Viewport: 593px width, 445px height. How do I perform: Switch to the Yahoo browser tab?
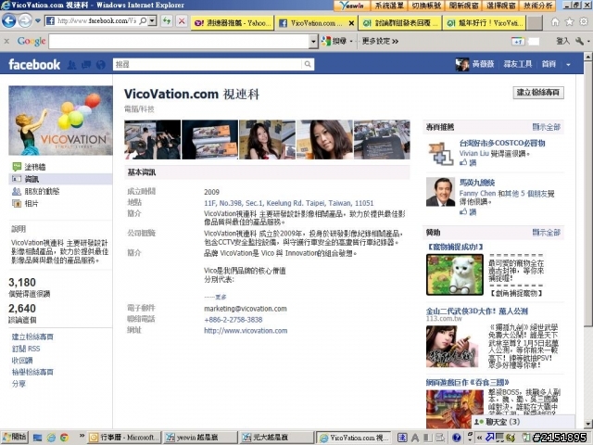click(x=233, y=23)
